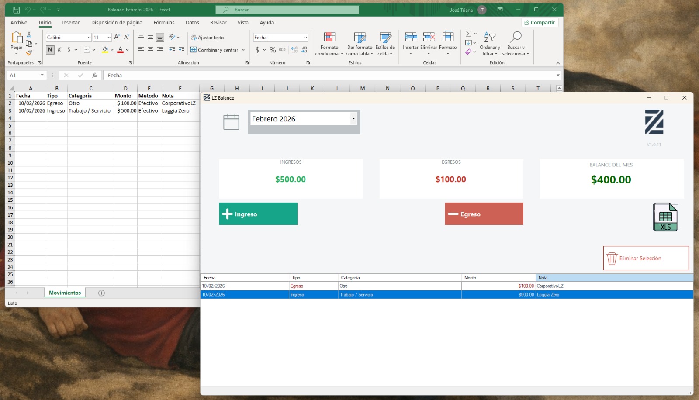
Task: Open the Formato condicional menu
Action: click(329, 43)
